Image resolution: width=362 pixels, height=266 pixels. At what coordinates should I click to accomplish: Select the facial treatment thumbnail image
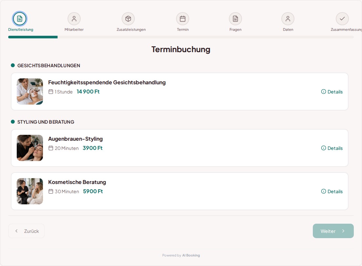30,92
